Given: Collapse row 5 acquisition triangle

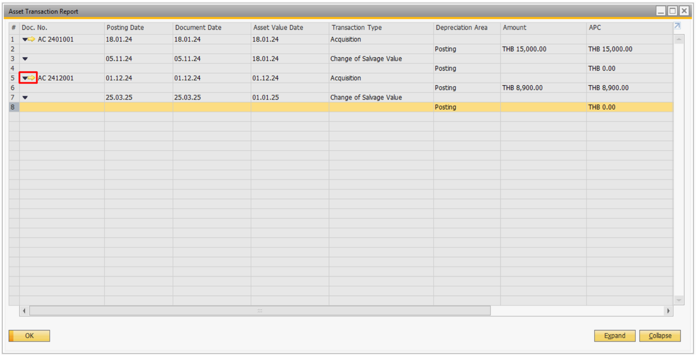Looking at the screenshot, I should [25, 78].
